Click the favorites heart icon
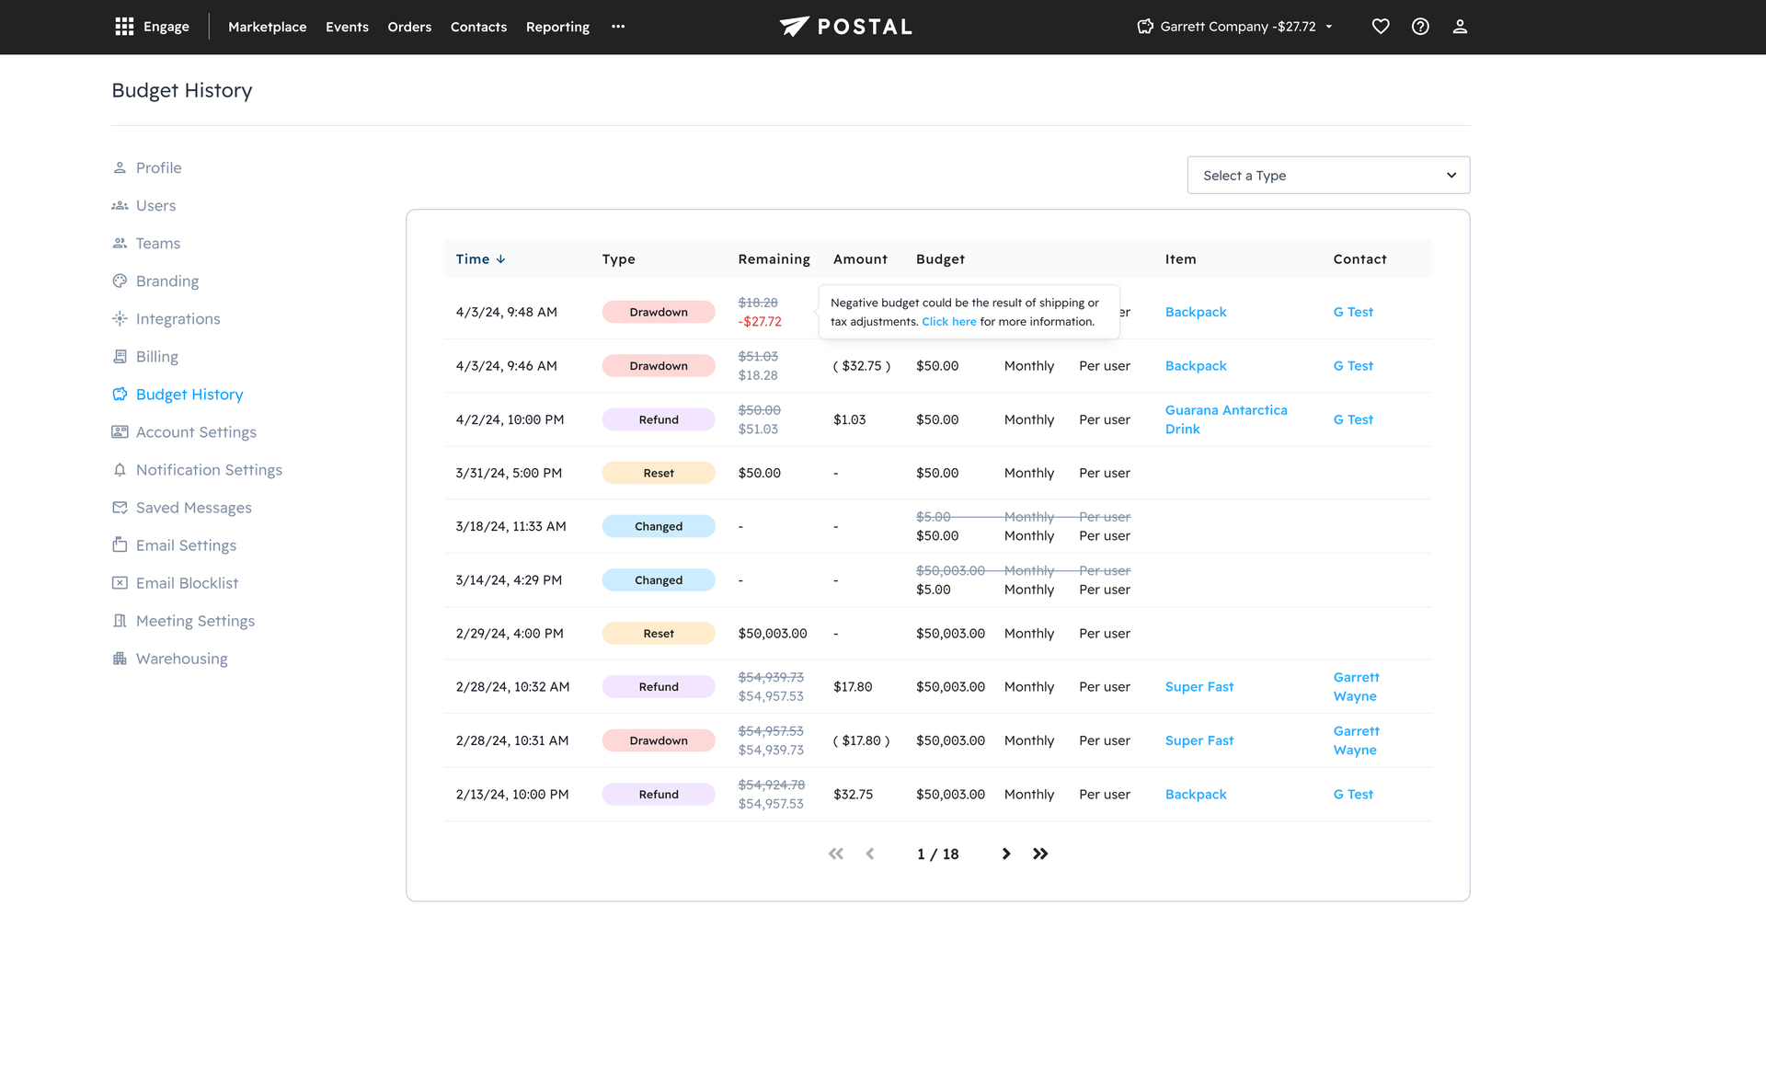 coord(1380,27)
